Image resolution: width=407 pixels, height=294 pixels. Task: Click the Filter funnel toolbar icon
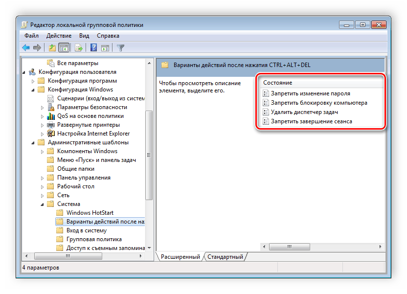tap(120, 48)
